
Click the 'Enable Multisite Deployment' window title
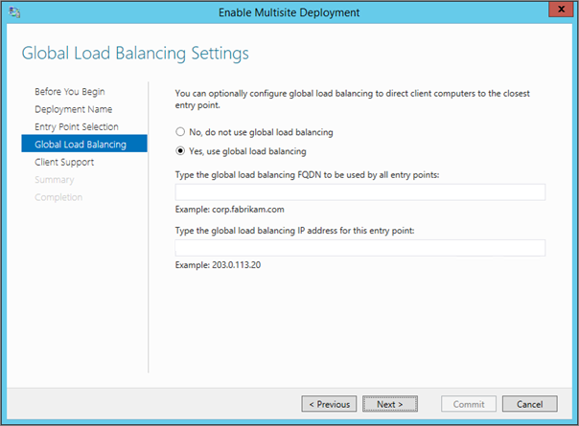pos(289,12)
